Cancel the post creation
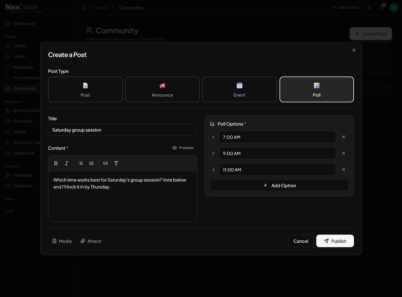The width and height of the screenshot is (402, 297). pos(301,241)
